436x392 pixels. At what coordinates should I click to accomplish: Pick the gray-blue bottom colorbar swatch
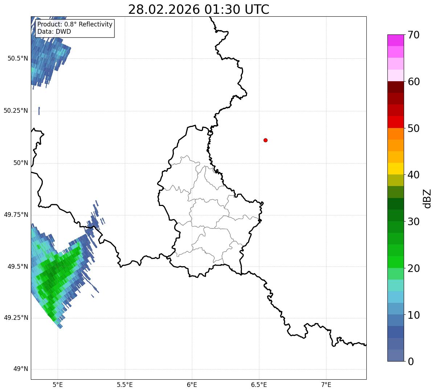(x=395, y=355)
